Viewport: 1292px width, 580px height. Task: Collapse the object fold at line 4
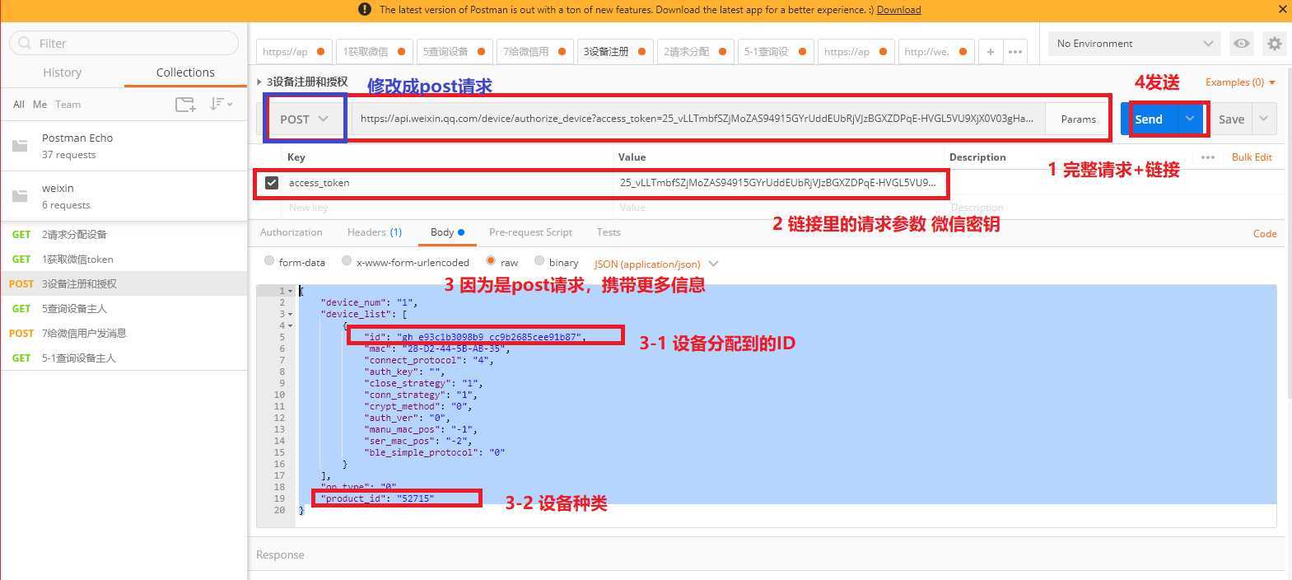pos(290,325)
